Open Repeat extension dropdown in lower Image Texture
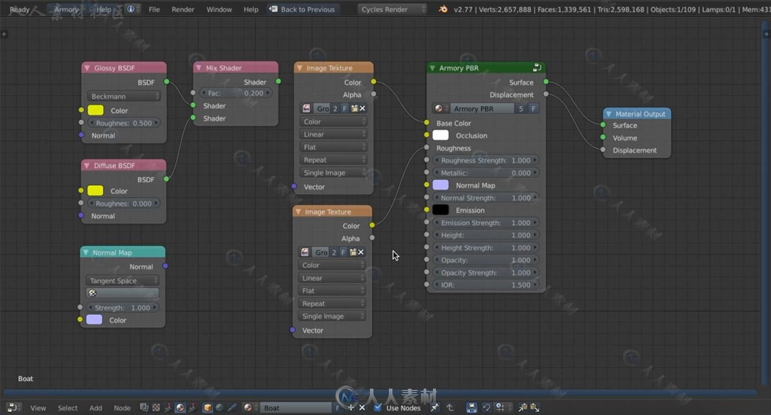Image resolution: width=771 pixels, height=415 pixels. [x=332, y=303]
